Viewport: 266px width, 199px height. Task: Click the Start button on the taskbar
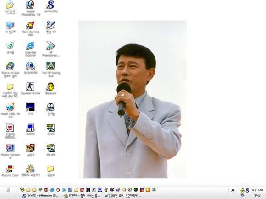(8, 190)
